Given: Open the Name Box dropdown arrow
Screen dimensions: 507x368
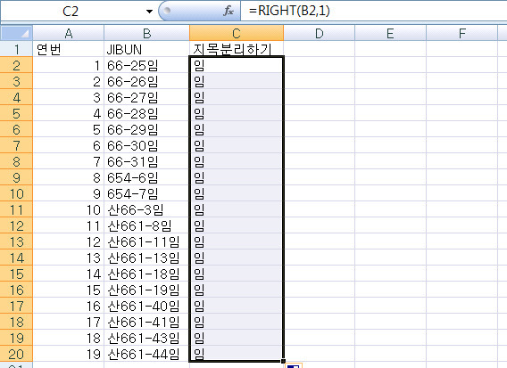Looking at the screenshot, I should click(149, 12).
